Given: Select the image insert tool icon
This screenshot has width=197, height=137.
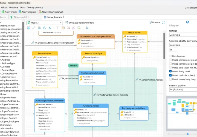Looking at the screenshot, I should 68,28.
